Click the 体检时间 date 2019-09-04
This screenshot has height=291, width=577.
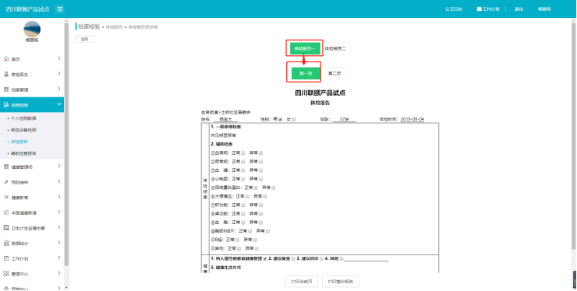[412, 119]
